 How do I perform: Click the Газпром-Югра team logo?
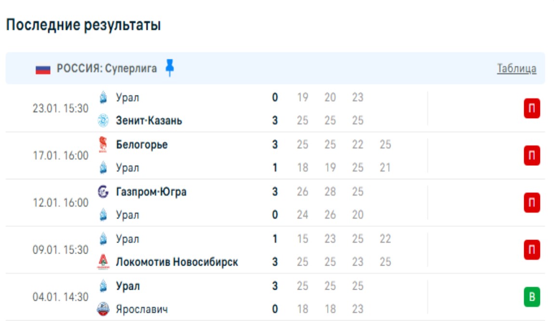103,192
